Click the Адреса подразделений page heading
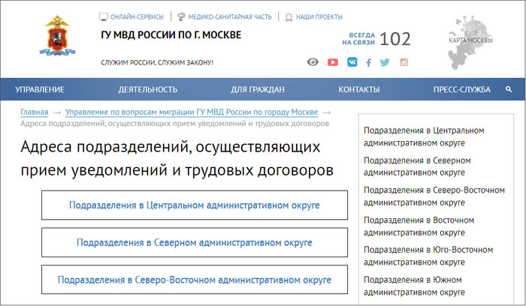 click(177, 158)
